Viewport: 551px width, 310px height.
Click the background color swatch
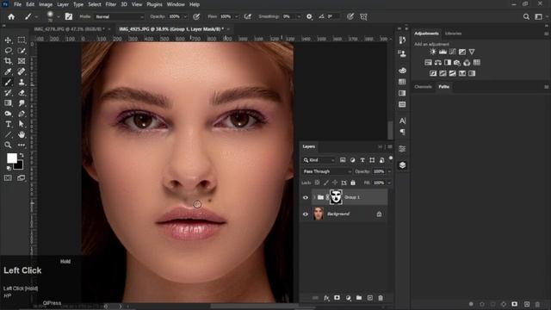point(19,165)
